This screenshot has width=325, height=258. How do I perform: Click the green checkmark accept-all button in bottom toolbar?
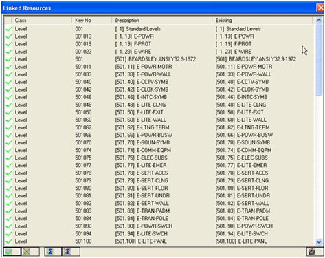(x=12, y=252)
